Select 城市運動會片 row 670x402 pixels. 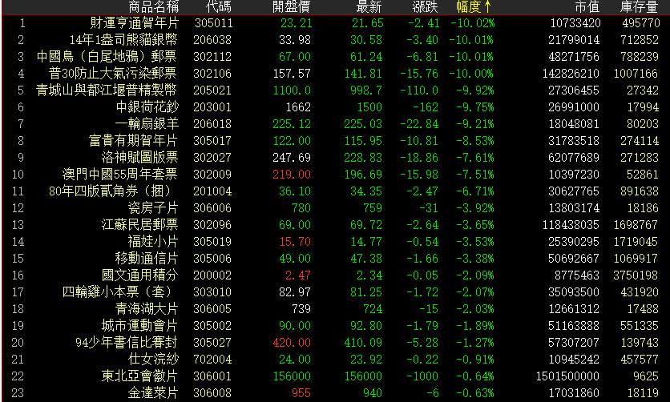pyautogui.click(x=335, y=326)
